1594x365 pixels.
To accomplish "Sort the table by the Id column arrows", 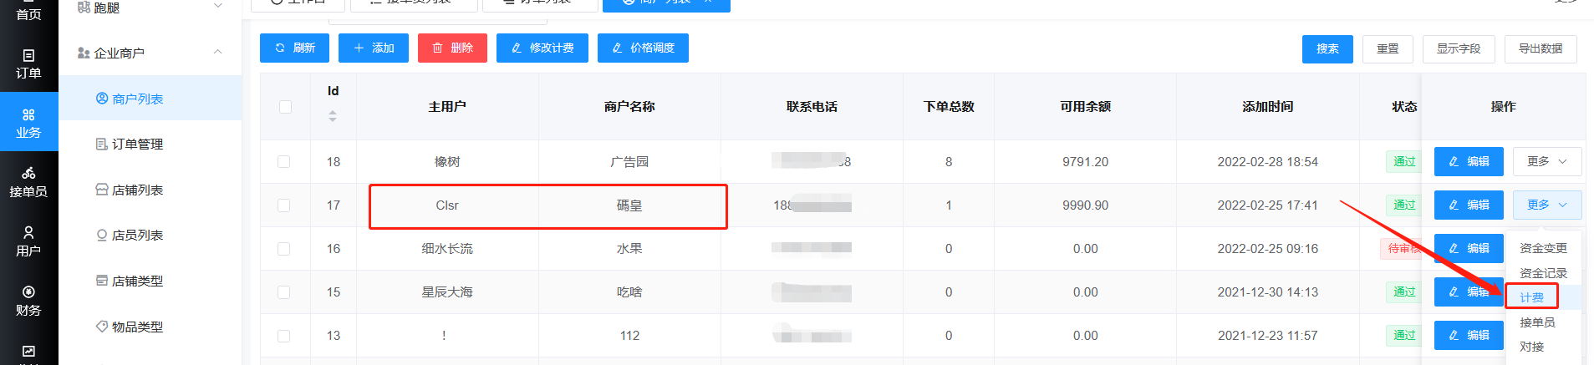I will coord(333,116).
